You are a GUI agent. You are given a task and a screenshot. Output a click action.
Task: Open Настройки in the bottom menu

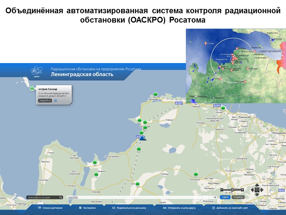87,208
